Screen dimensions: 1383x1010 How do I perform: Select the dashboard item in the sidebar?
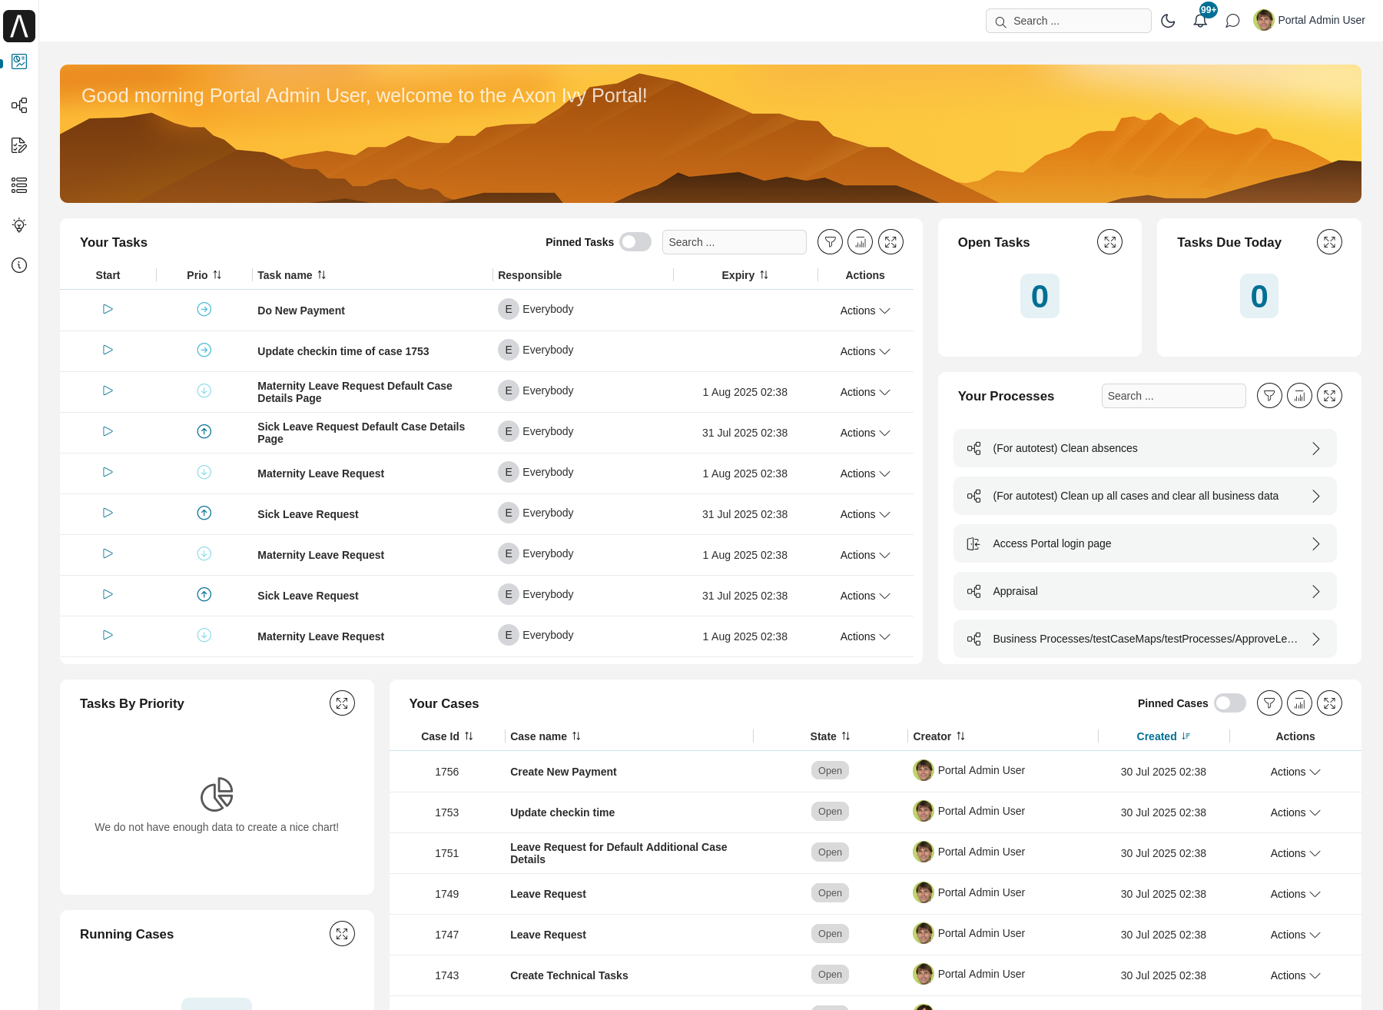(x=19, y=61)
